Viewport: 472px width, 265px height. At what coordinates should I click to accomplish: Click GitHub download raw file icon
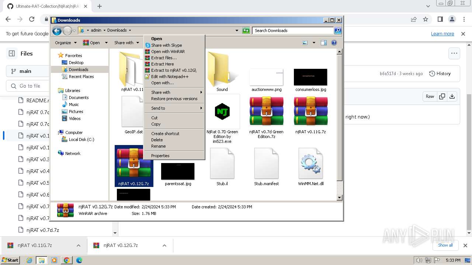tap(452, 96)
